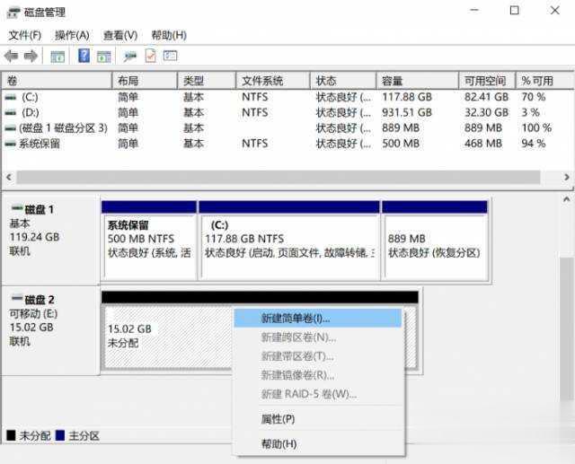Screen dimensions: 575x464
Task: Click the 117.88 GB capacity cell
Action: coord(407,97)
